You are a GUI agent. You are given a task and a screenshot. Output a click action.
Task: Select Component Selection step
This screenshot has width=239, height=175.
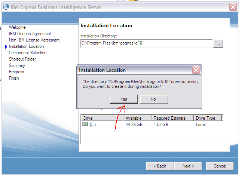click(x=28, y=53)
